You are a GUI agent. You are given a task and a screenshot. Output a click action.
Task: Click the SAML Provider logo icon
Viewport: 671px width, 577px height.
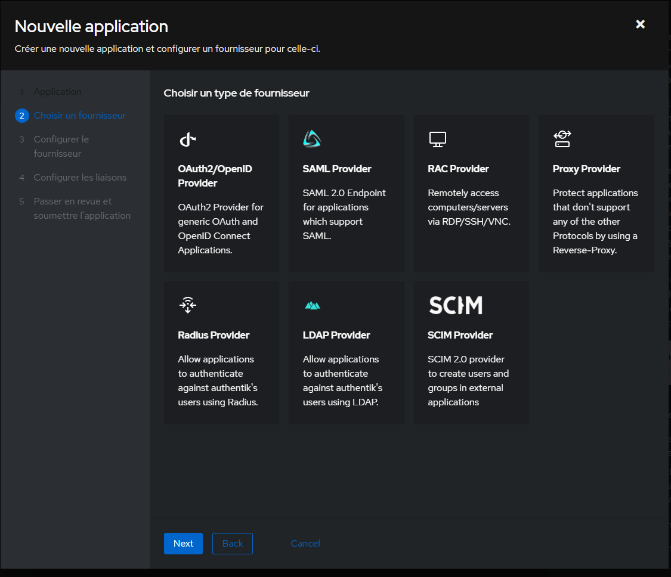tap(312, 139)
